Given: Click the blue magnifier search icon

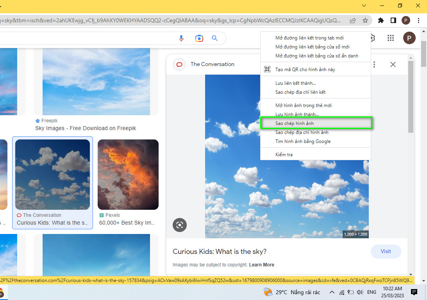Looking at the screenshot, I should click(215, 38).
